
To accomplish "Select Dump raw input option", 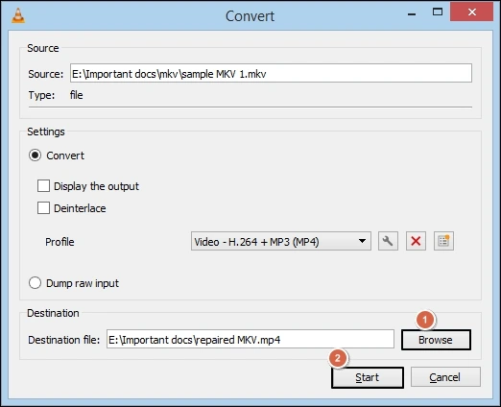I will pyautogui.click(x=35, y=283).
